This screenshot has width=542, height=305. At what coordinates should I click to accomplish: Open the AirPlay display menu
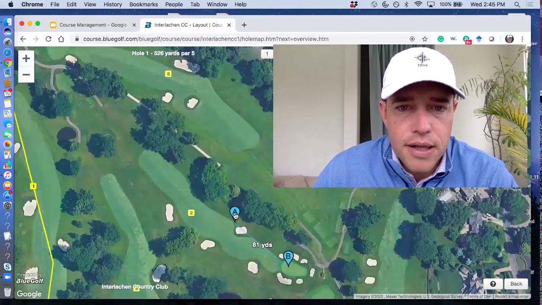click(x=431, y=4)
